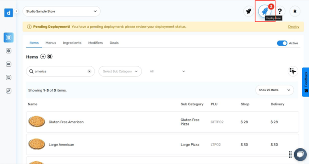Open the notifications bell
Image resolution: width=309 pixels, height=164 pixels.
point(249,11)
